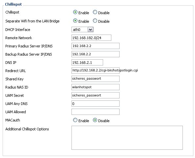Click the UAM Any DNS label

pyautogui.click(x=16, y=104)
